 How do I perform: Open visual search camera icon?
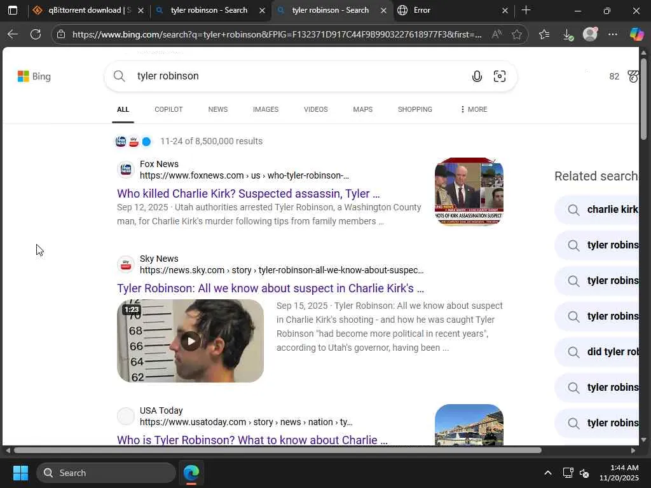pos(500,76)
